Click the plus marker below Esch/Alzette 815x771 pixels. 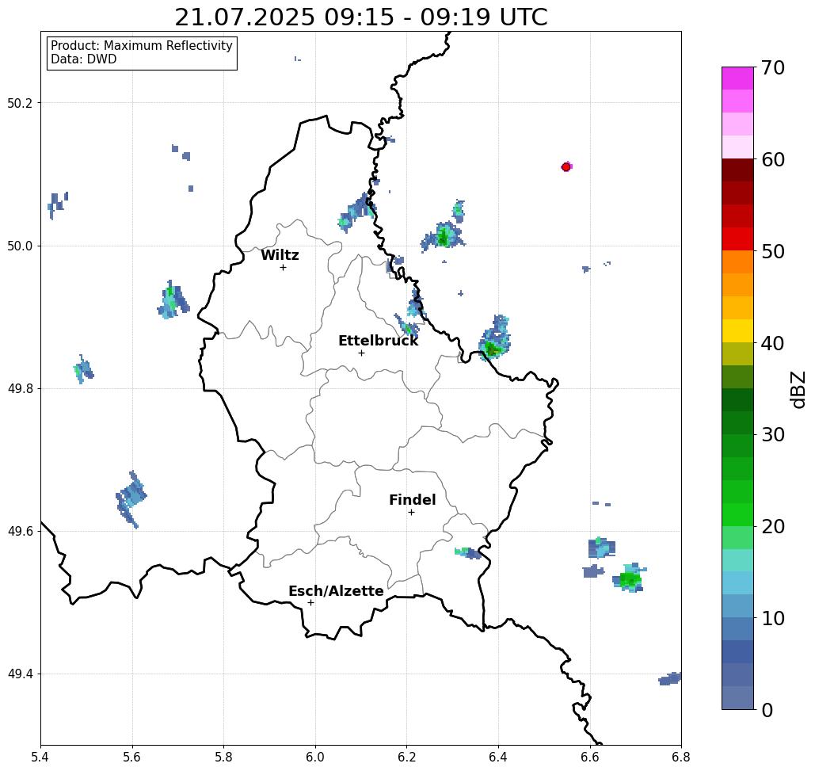[310, 602]
